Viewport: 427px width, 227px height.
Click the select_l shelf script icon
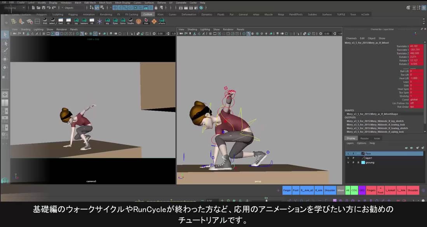click(x=53, y=21)
